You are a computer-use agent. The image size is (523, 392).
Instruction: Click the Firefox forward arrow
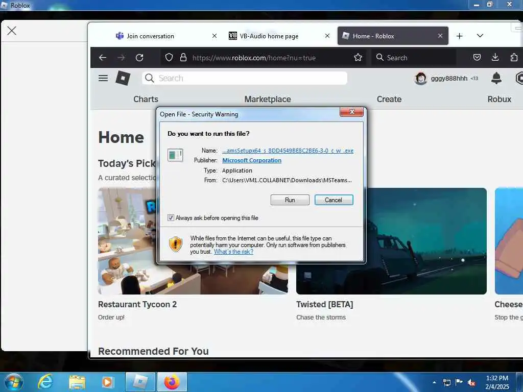click(121, 58)
